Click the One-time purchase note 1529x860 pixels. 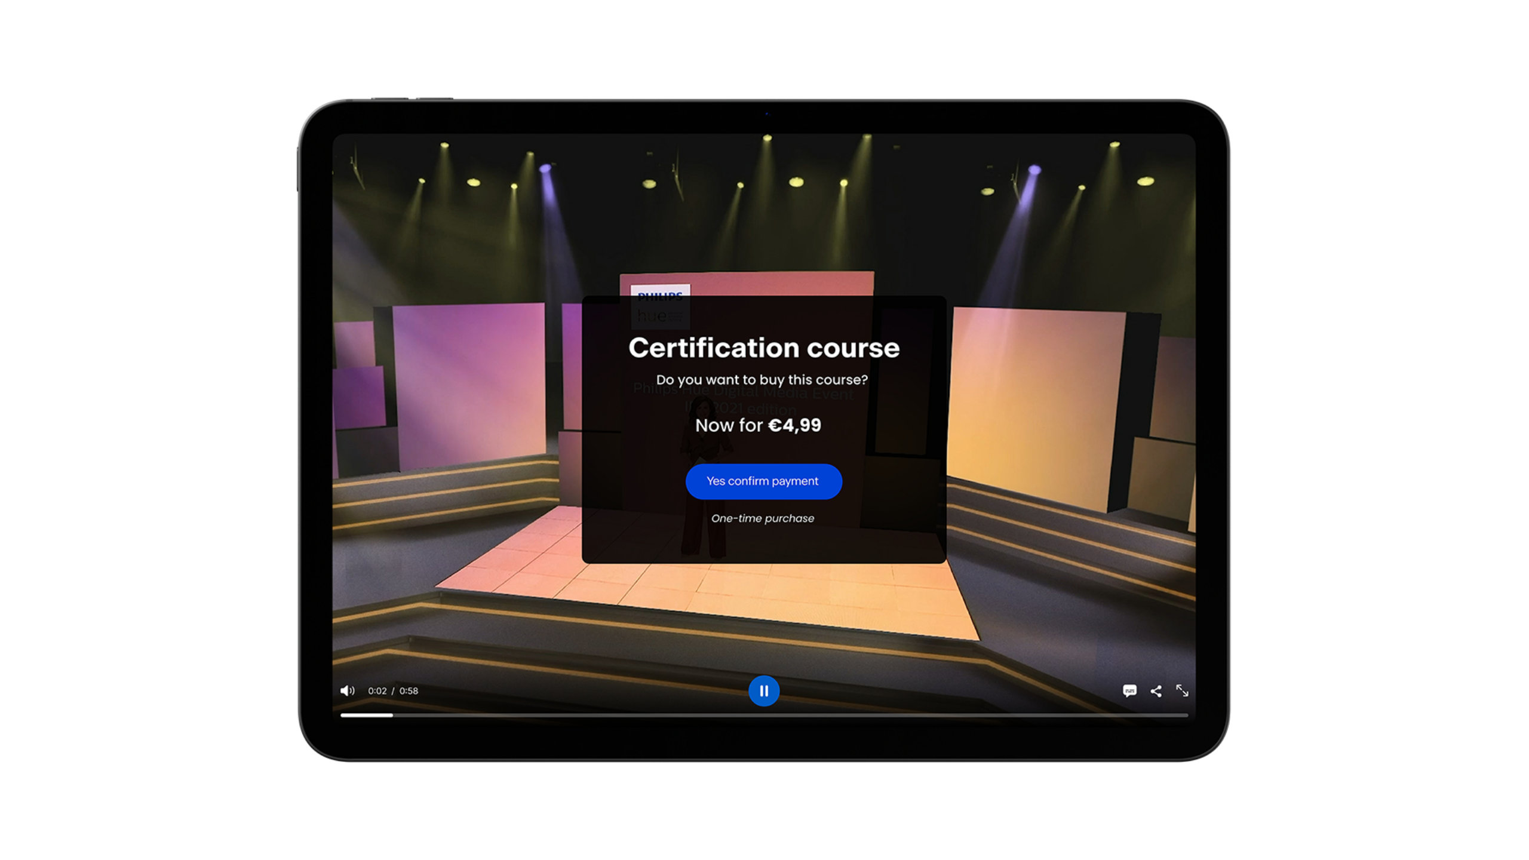click(x=763, y=518)
